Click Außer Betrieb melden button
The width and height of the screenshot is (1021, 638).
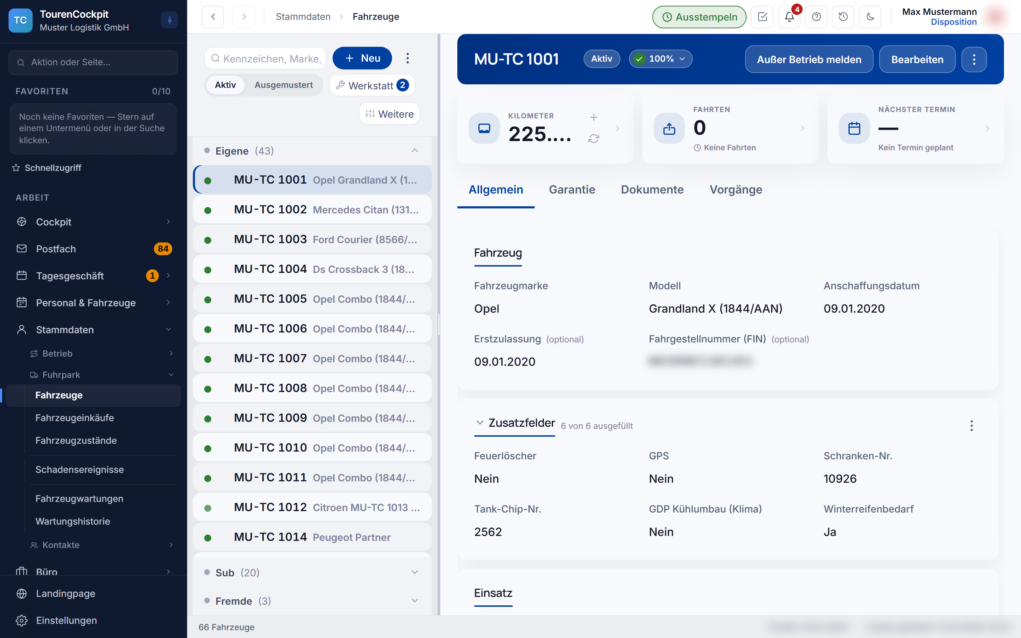point(809,60)
